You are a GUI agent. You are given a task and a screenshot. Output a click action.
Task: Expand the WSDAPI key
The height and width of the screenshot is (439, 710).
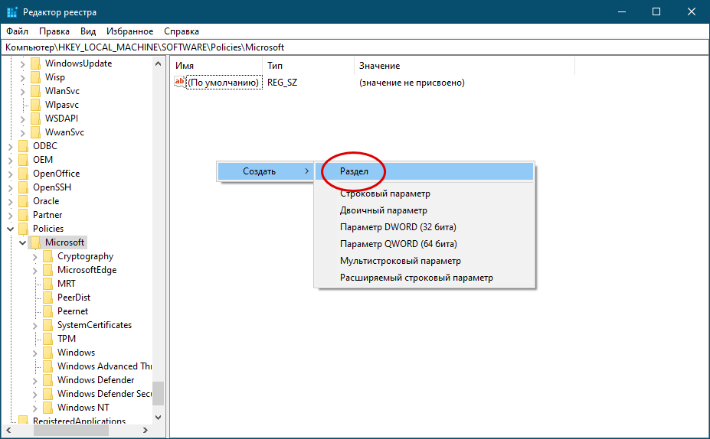[23, 119]
